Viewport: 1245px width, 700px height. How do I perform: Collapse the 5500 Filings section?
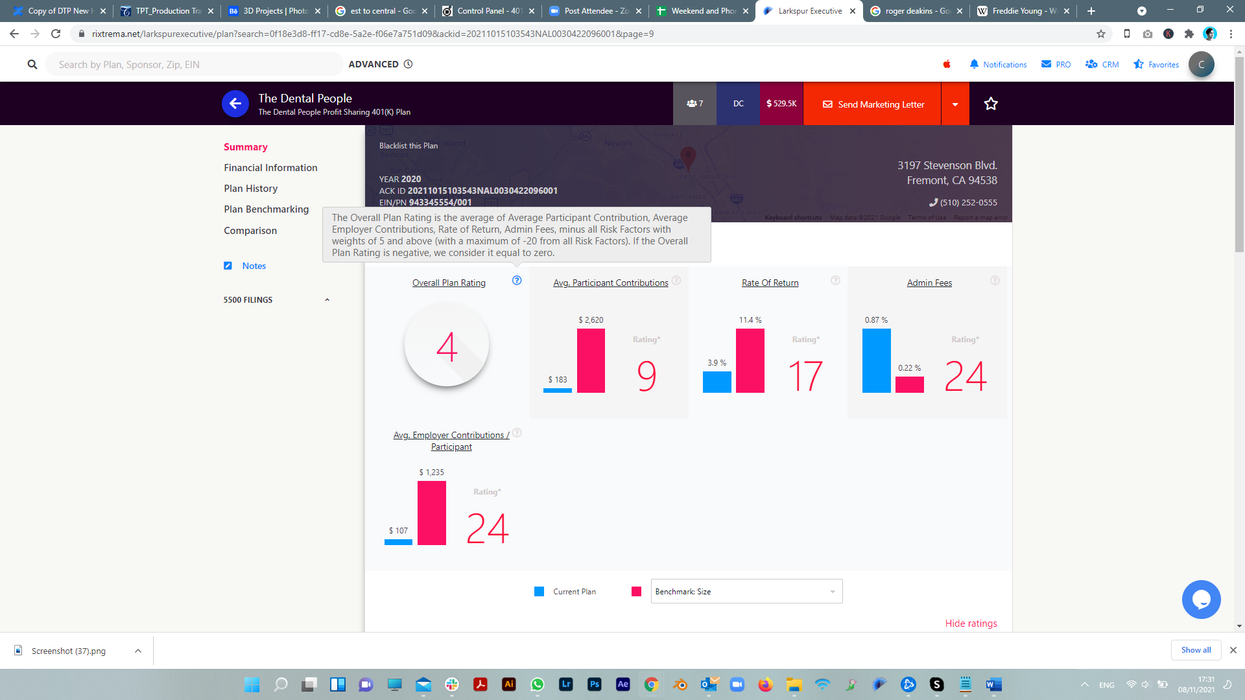coord(327,300)
